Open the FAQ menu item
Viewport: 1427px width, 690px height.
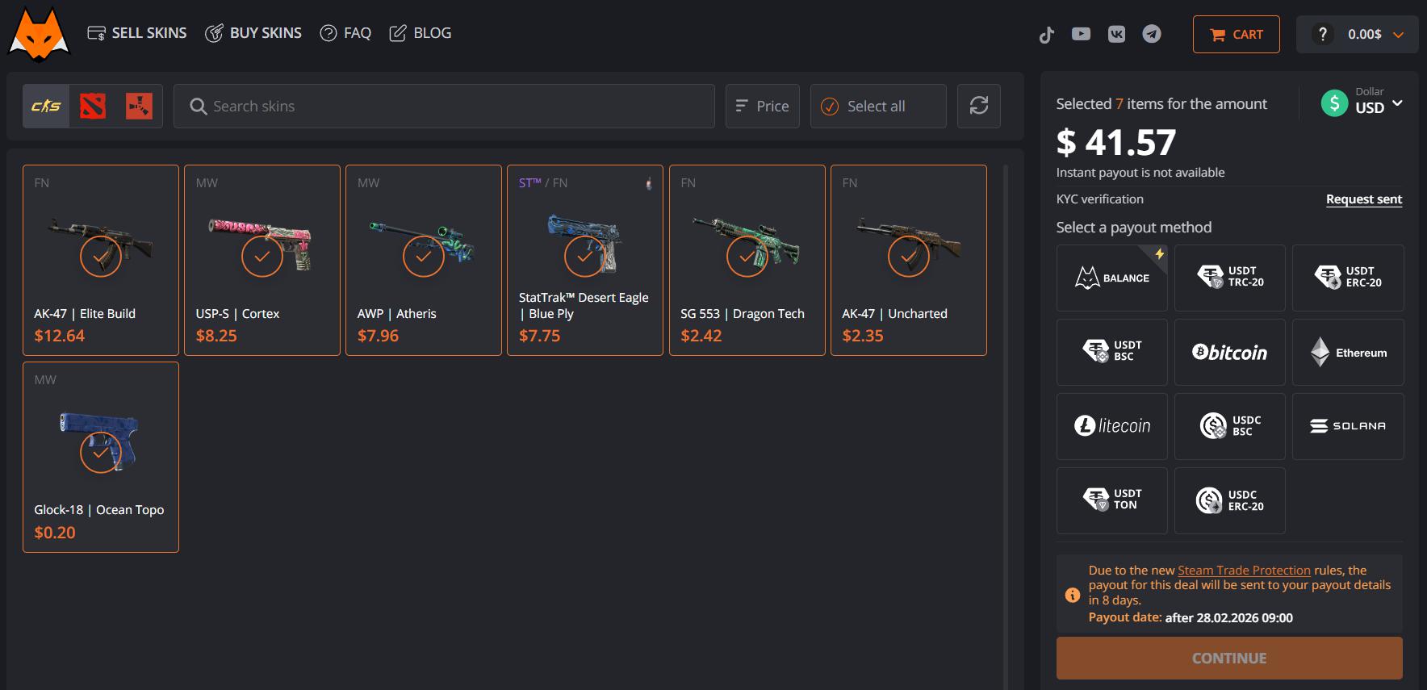coord(345,33)
